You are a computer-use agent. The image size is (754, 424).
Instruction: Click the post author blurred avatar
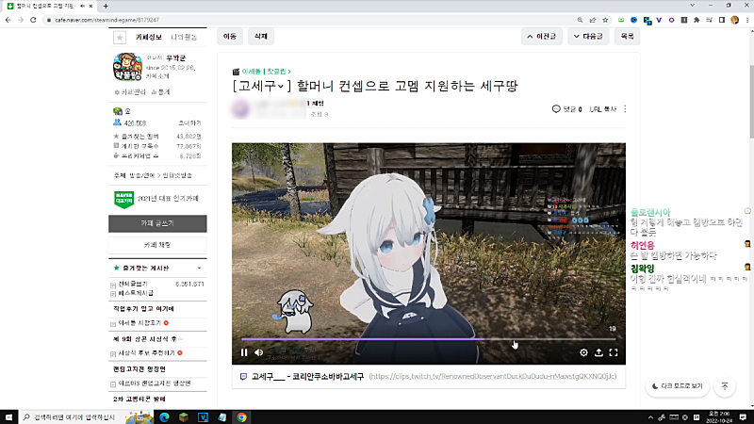click(x=241, y=108)
